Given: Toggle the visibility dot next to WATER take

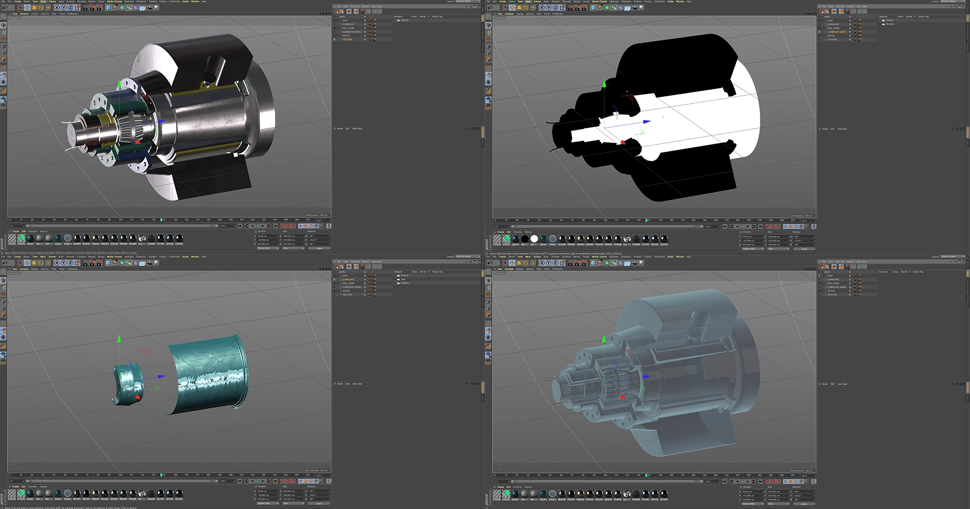Looking at the screenshot, I should tap(365, 36).
